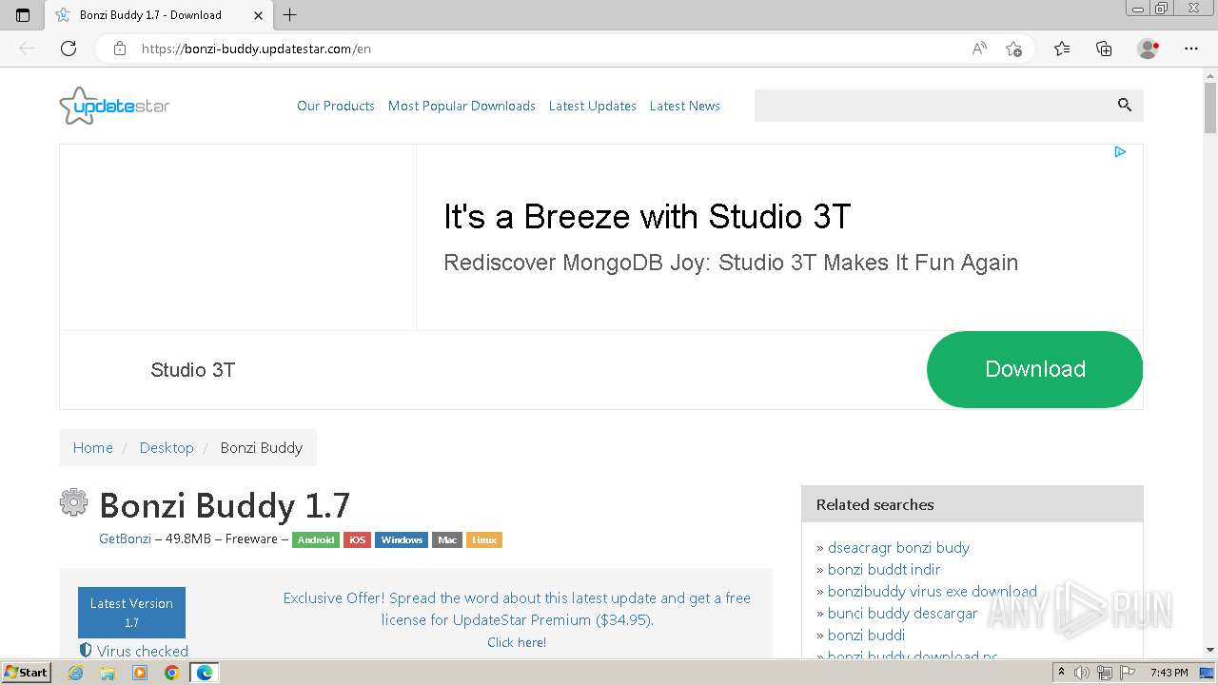Open Edge Settings and more menu
1218x685 pixels.
1191,49
